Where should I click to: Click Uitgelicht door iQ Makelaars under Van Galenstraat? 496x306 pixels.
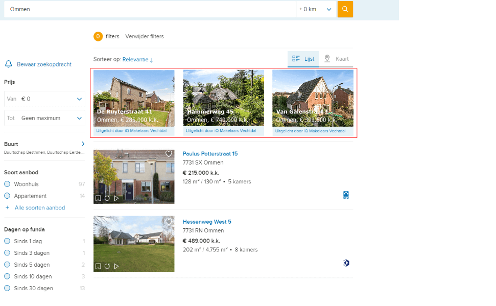click(310, 131)
